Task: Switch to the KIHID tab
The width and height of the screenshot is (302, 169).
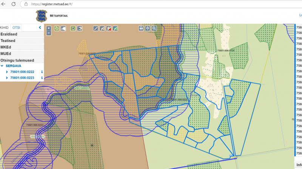Action: (5, 28)
